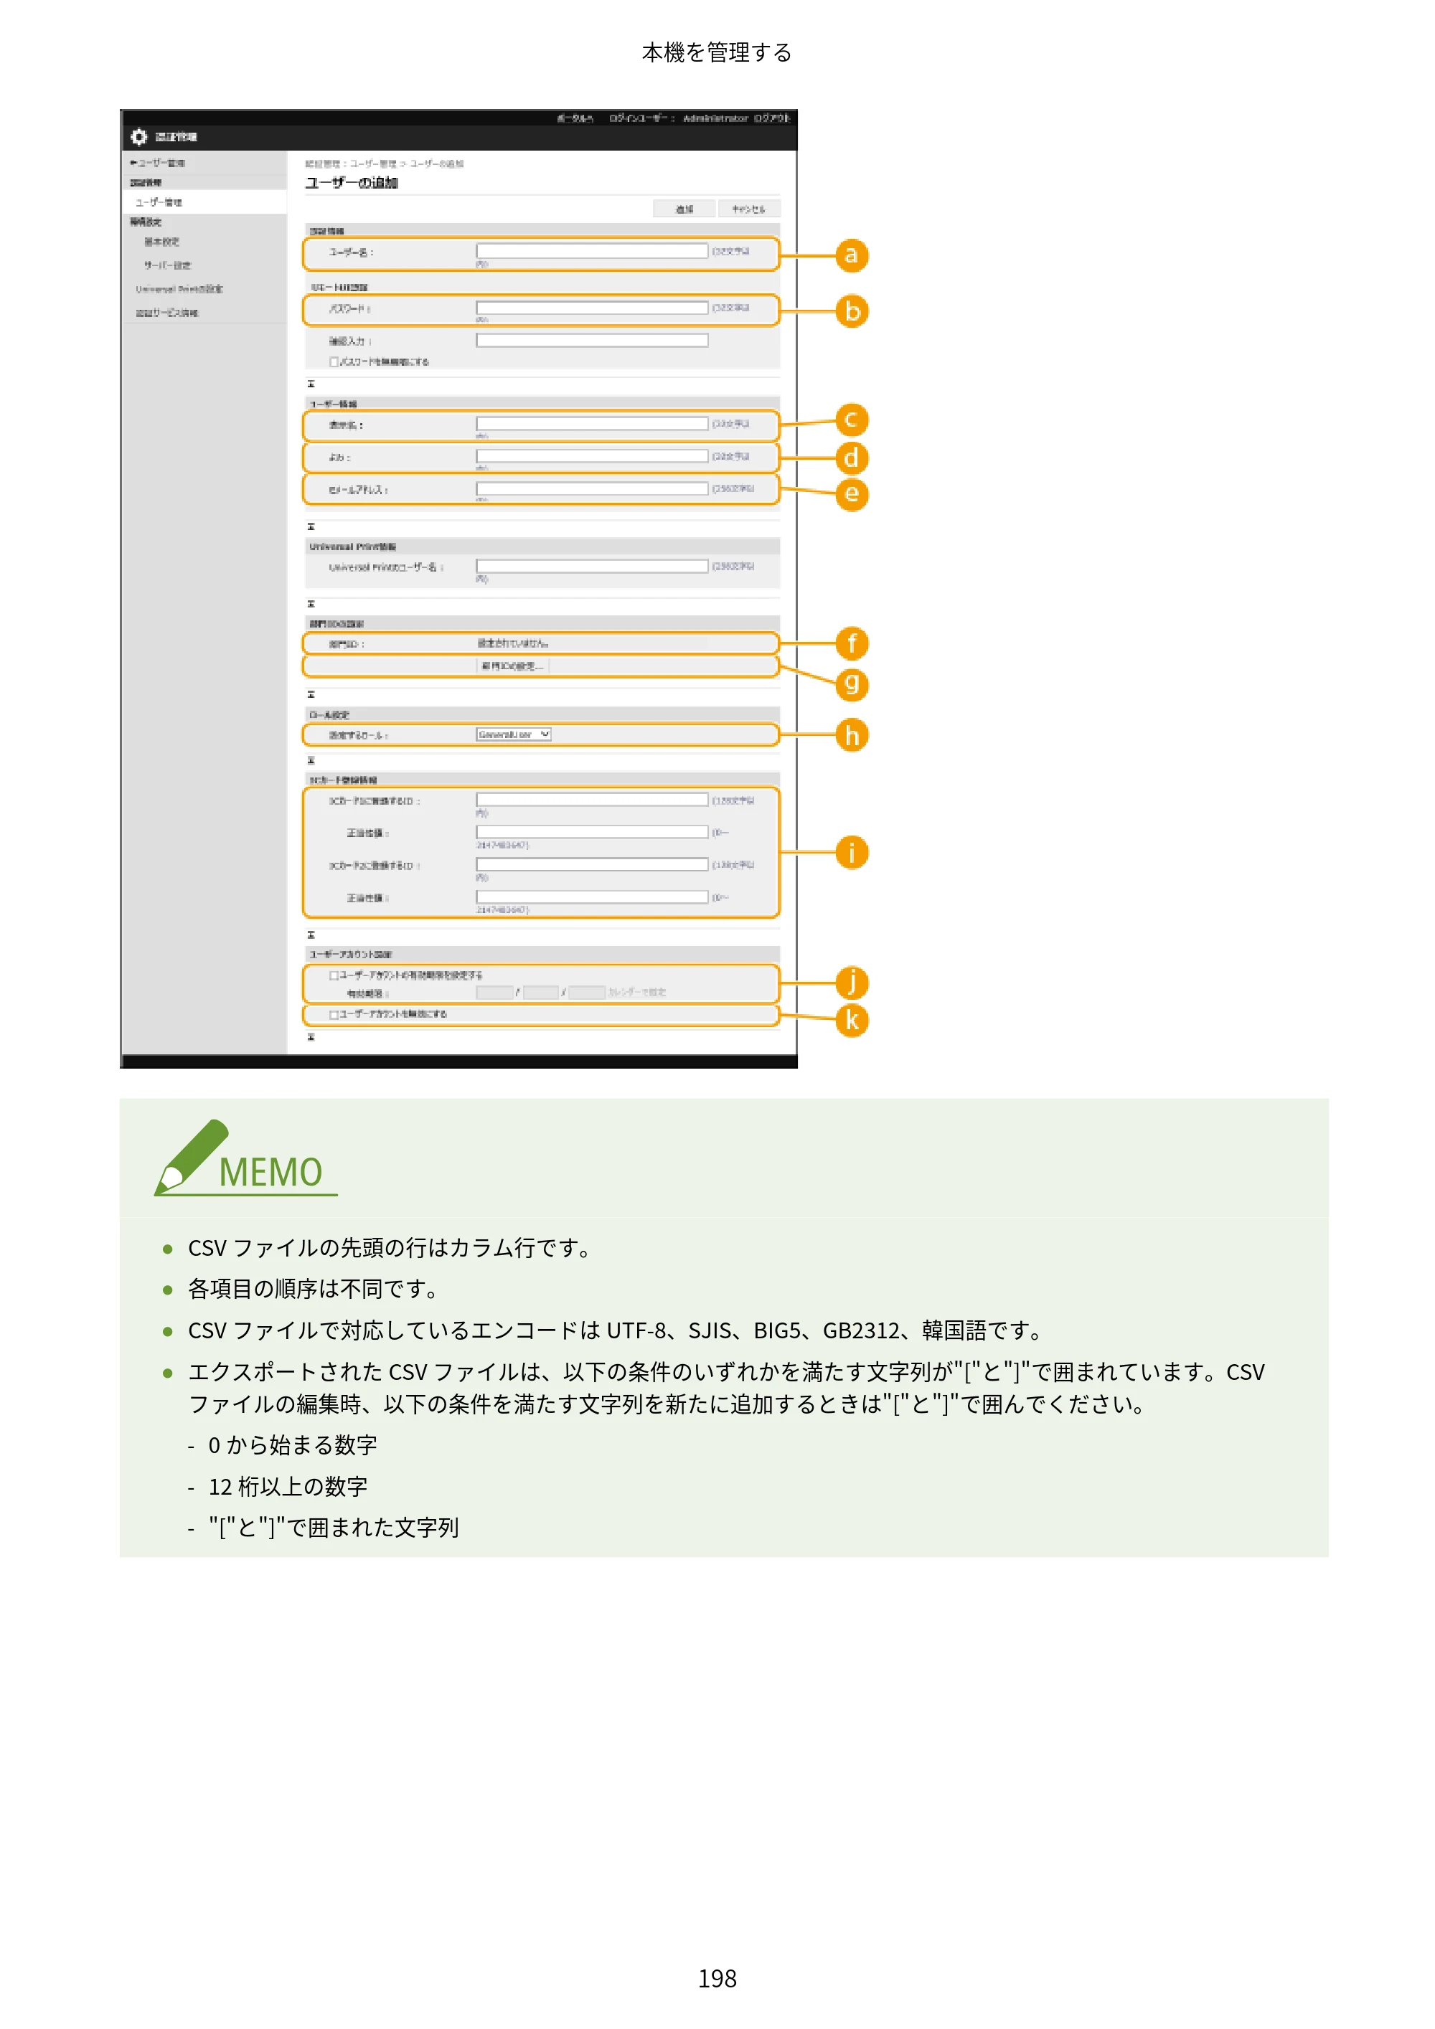
Task: Open Universal Printの設定 in sidebar
Action: 179,289
